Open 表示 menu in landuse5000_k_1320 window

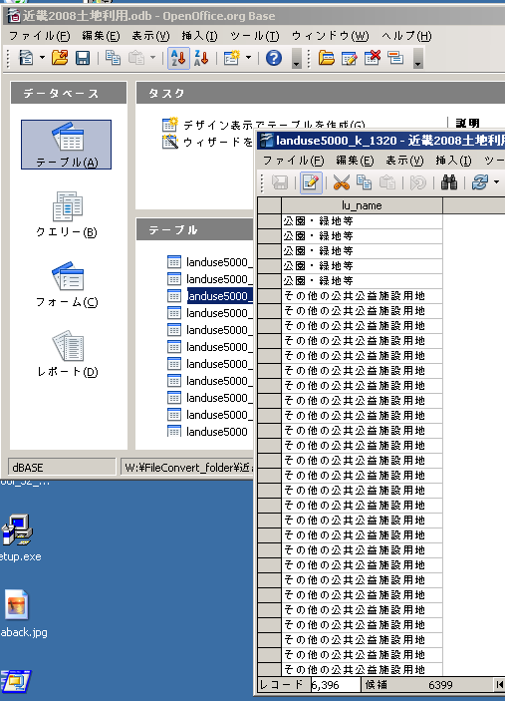tap(404, 161)
